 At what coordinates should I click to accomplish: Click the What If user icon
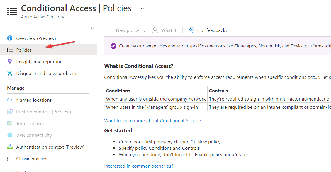coord(155,30)
